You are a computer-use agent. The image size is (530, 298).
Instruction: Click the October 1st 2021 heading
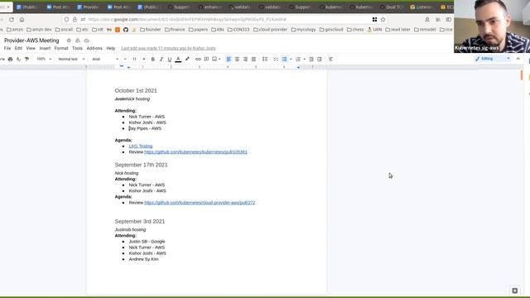click(136, 90)
